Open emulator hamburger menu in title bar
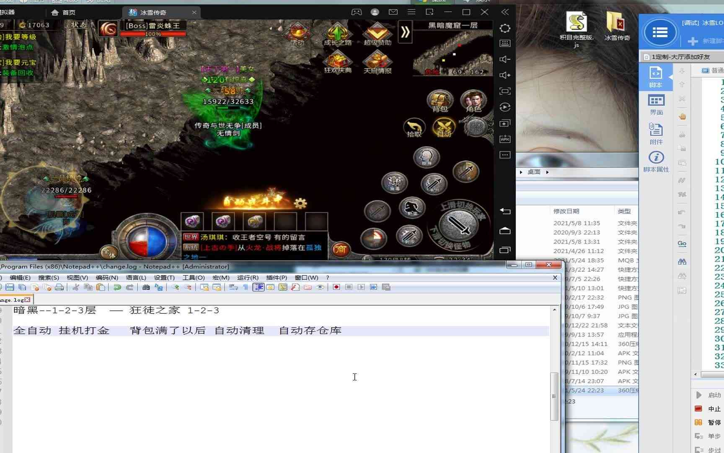Screen dimensions: 724x453 pos(411,12)
